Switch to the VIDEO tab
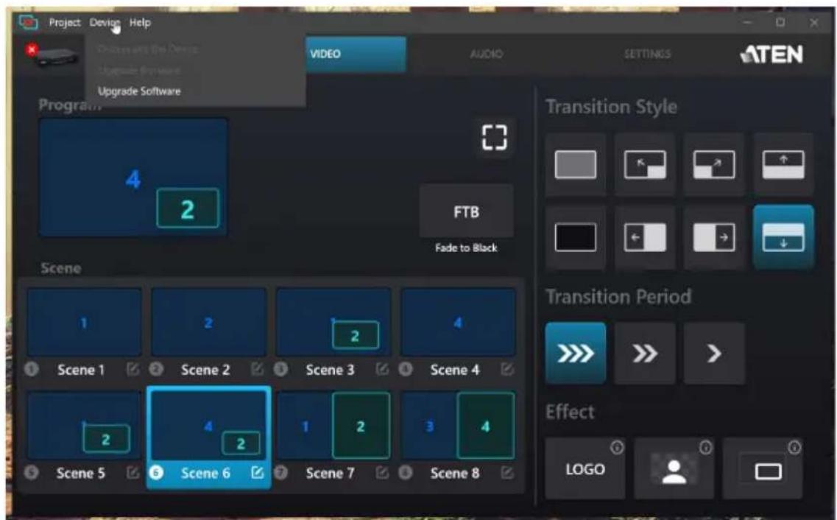This screenshot has width=837, height=520. point(356,54)
